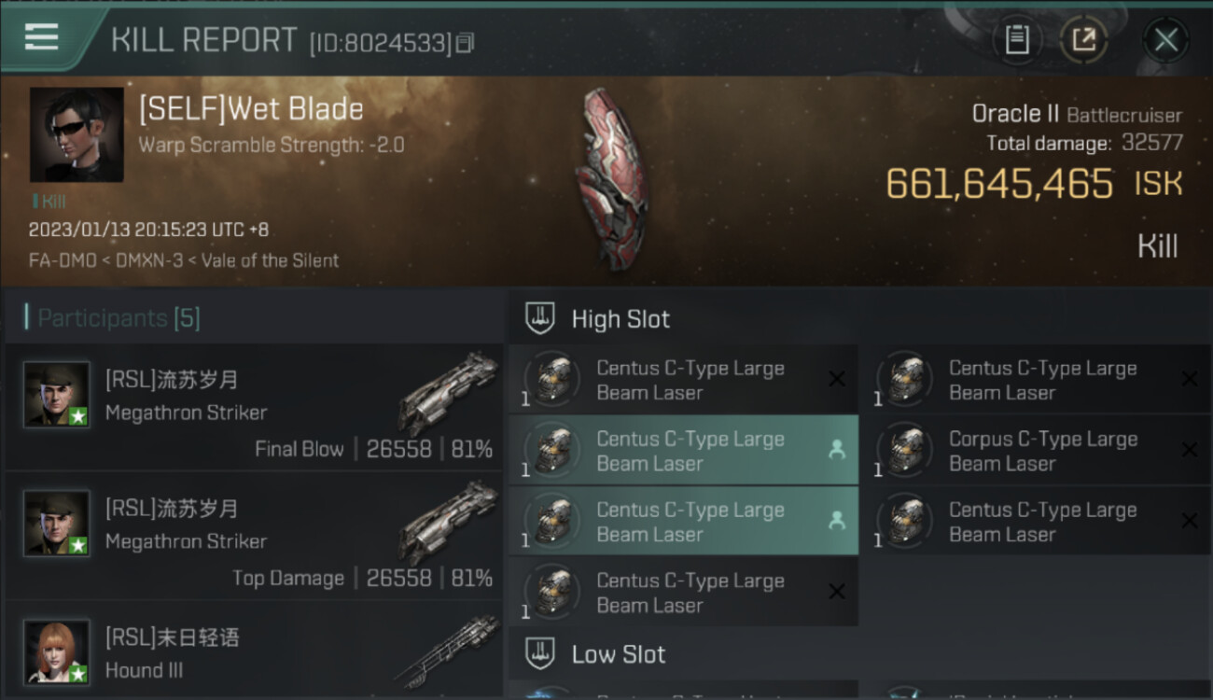Click person icon on second Centus laser row
The width and height of the screenshot is (1213, 700).
[837, 450]
